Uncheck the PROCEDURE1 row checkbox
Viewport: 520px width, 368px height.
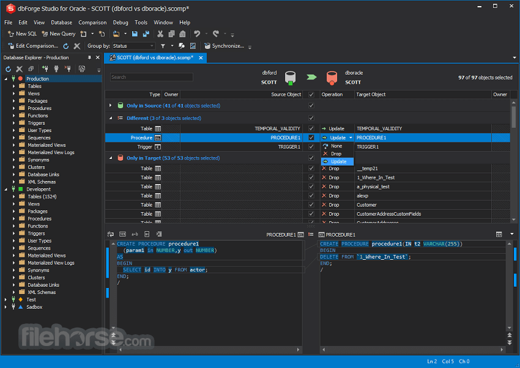point(311,138)
